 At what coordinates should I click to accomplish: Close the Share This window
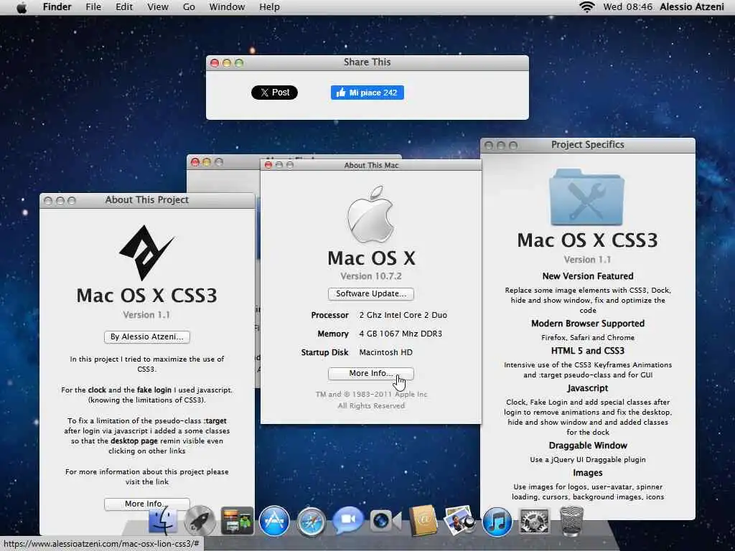(x=215, y=63)
